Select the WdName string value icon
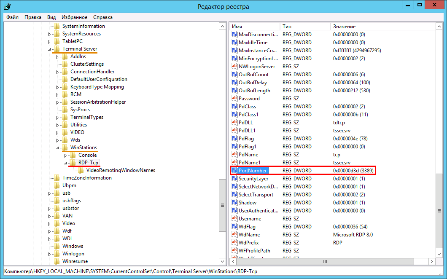 [234, 235]
